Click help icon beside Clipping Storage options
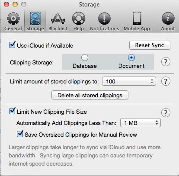 [166, 62]
